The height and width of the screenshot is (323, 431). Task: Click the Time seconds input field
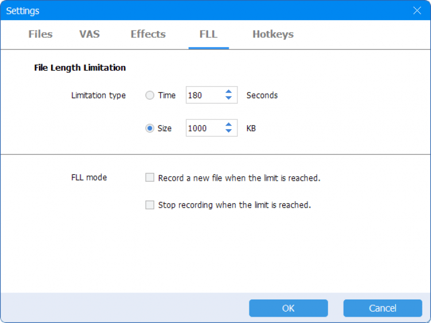point(203,95)
